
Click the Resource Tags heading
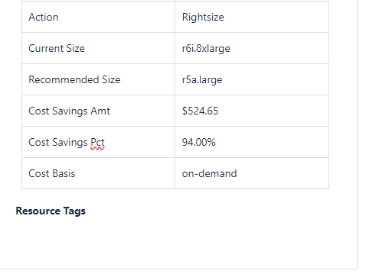pos(51,211)
